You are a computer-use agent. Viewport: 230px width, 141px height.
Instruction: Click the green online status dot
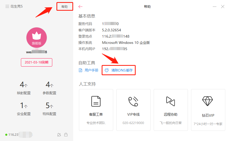(6, 135)
